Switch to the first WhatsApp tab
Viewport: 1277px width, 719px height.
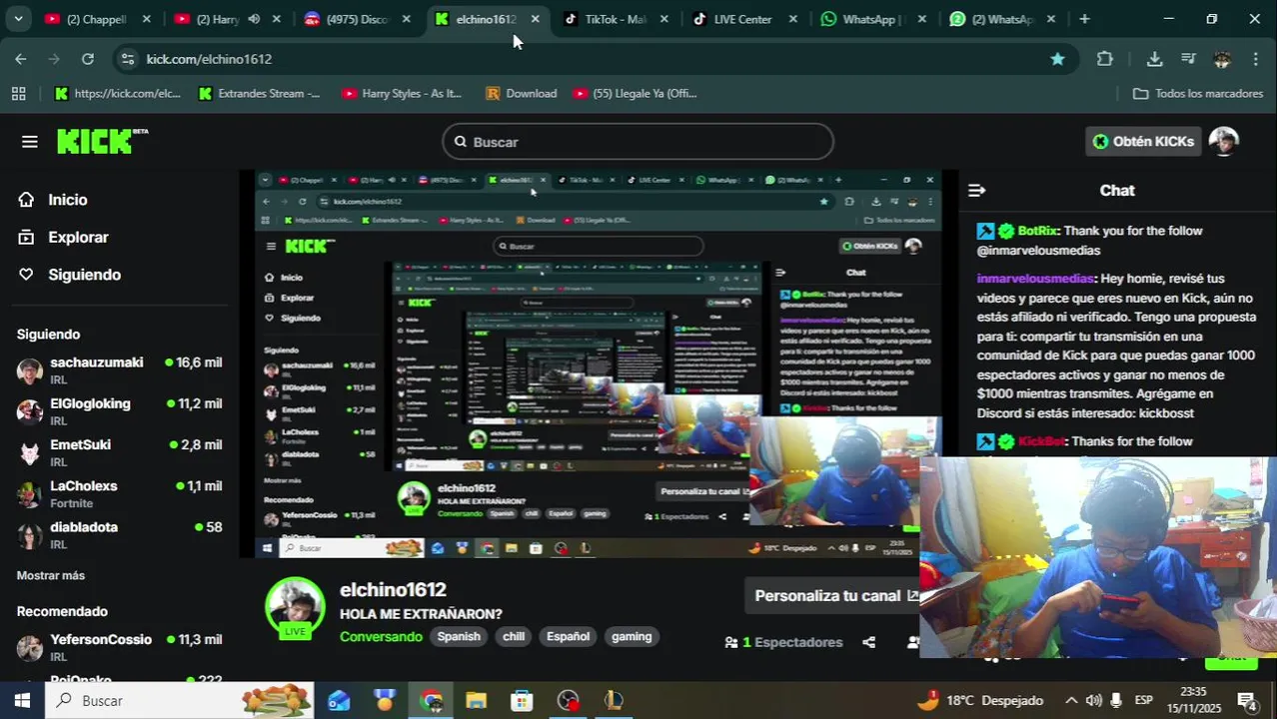872,19
